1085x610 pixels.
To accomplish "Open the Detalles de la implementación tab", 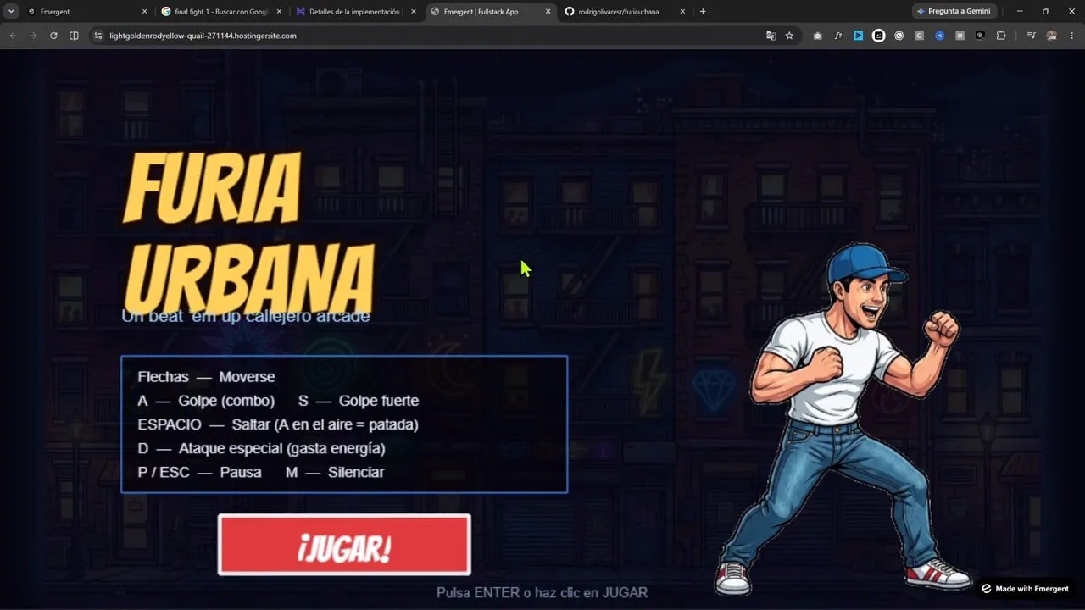I will pos(356,12).
